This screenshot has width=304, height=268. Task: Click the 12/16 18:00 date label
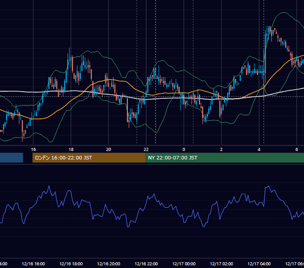point(71,264)
